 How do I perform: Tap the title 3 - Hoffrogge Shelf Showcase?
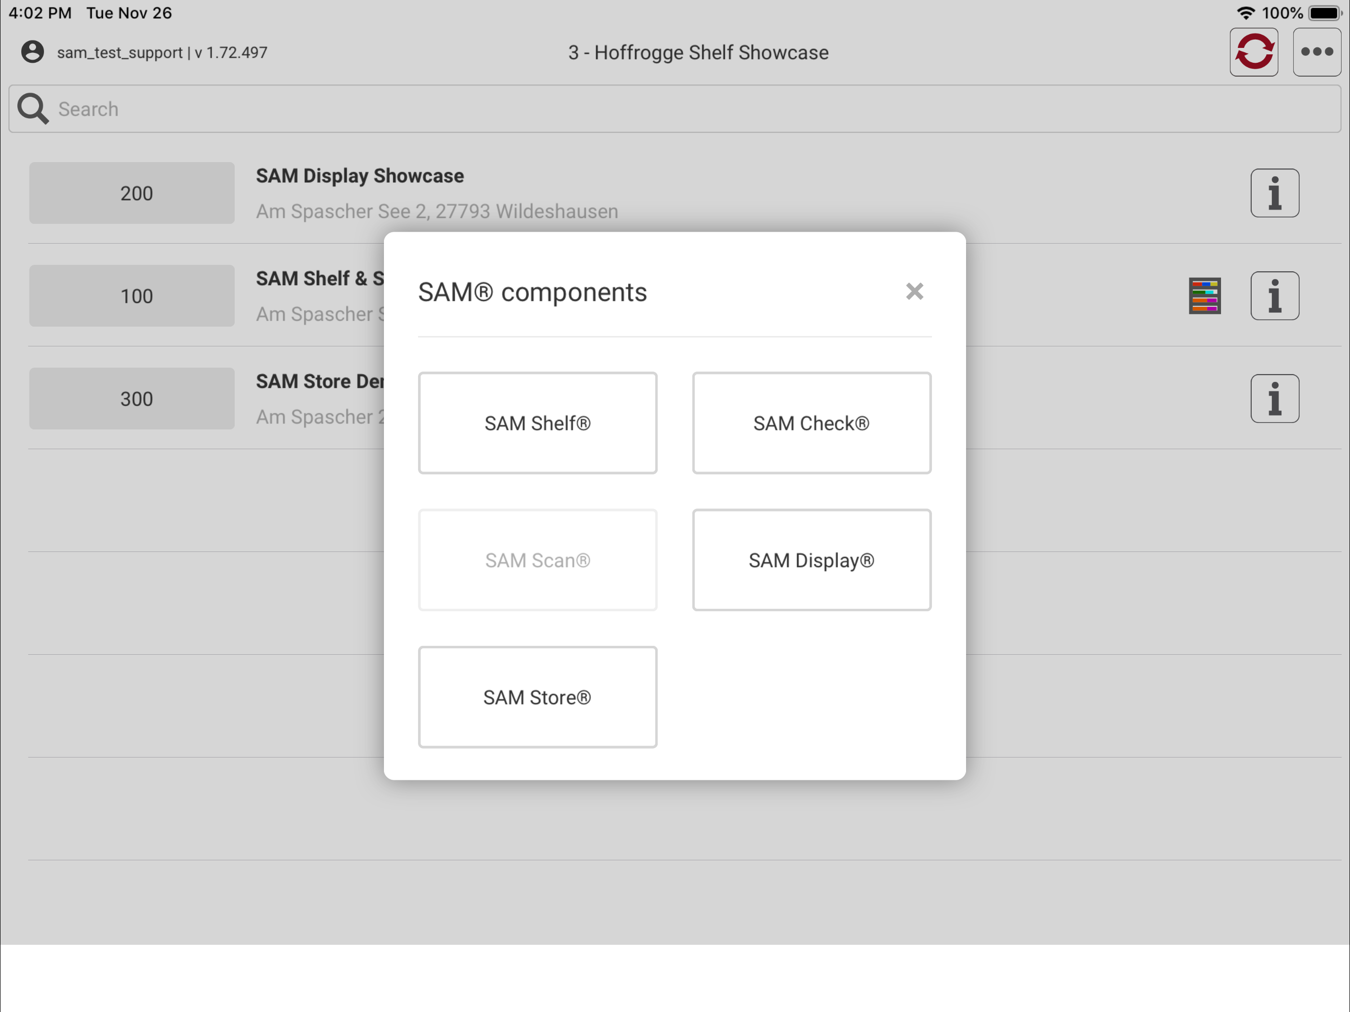tap(698, 52)
